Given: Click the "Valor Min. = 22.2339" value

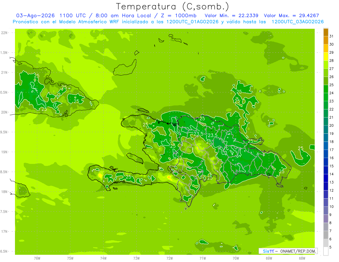Looking at the screenshot, I should 232,16.
